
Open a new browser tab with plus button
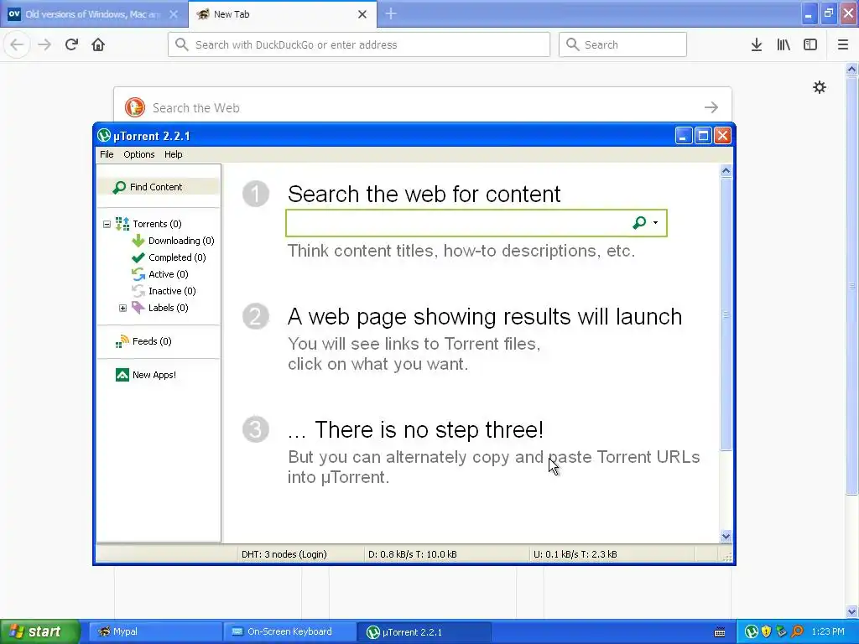tap(391, 13)
